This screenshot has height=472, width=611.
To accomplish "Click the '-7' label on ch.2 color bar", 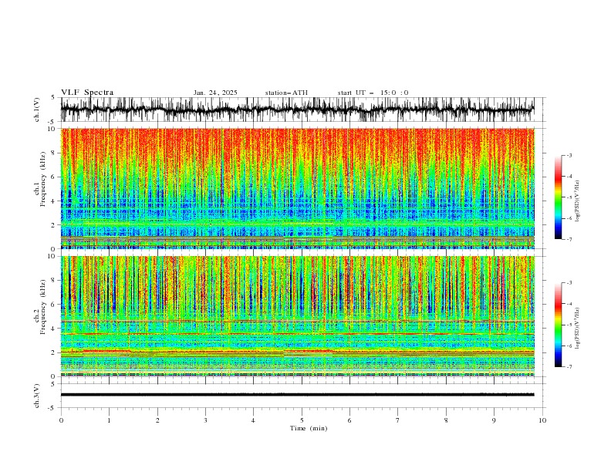I will 569,367.
